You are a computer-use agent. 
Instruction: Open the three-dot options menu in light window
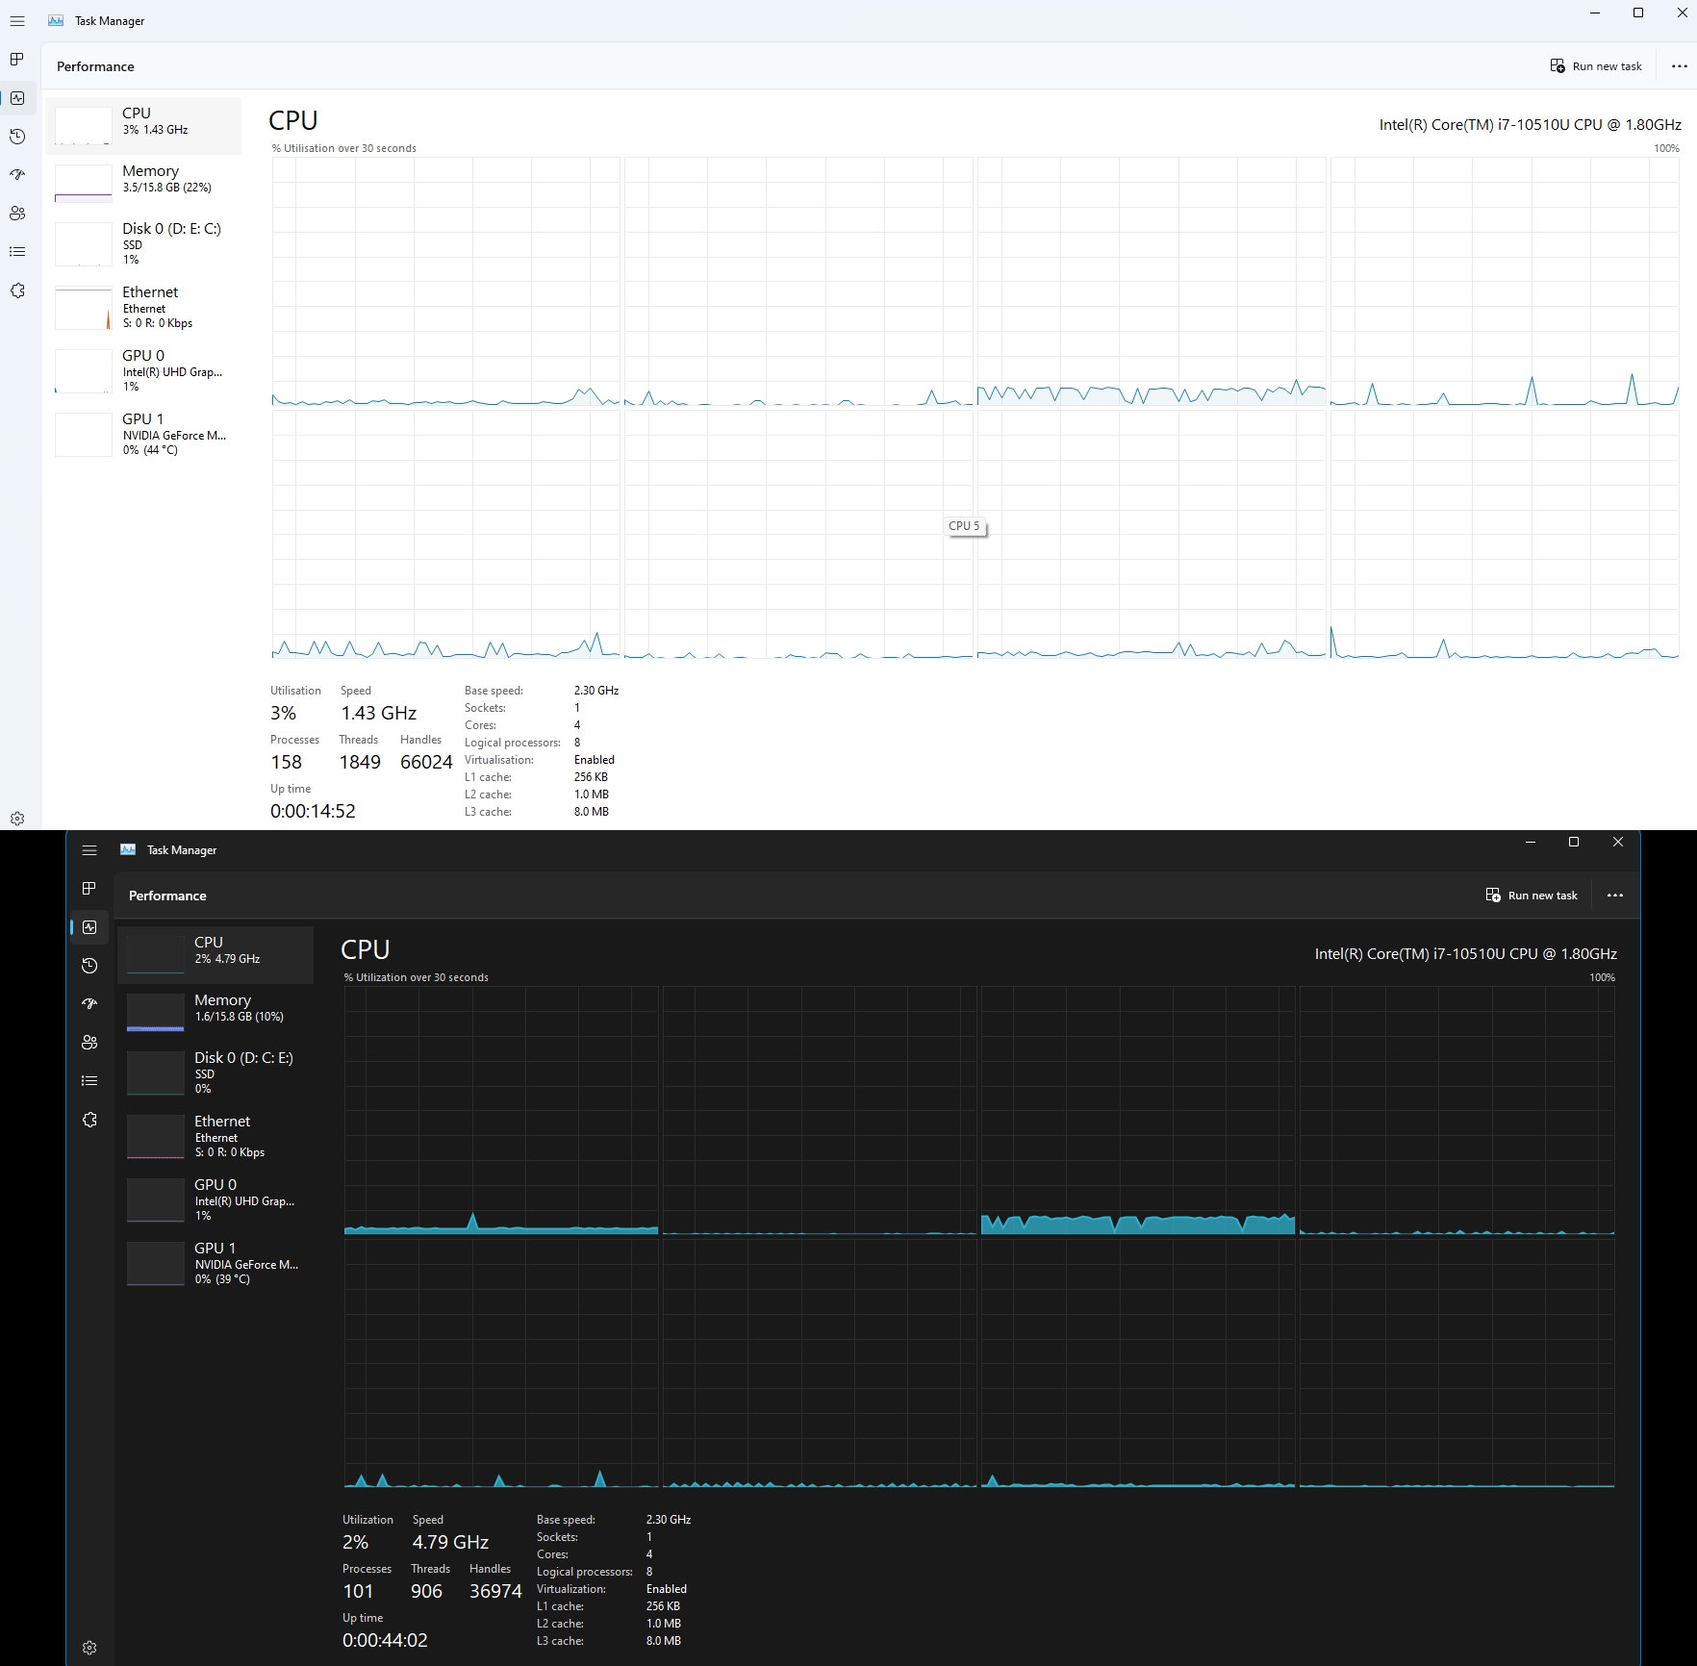(1679, 66)
